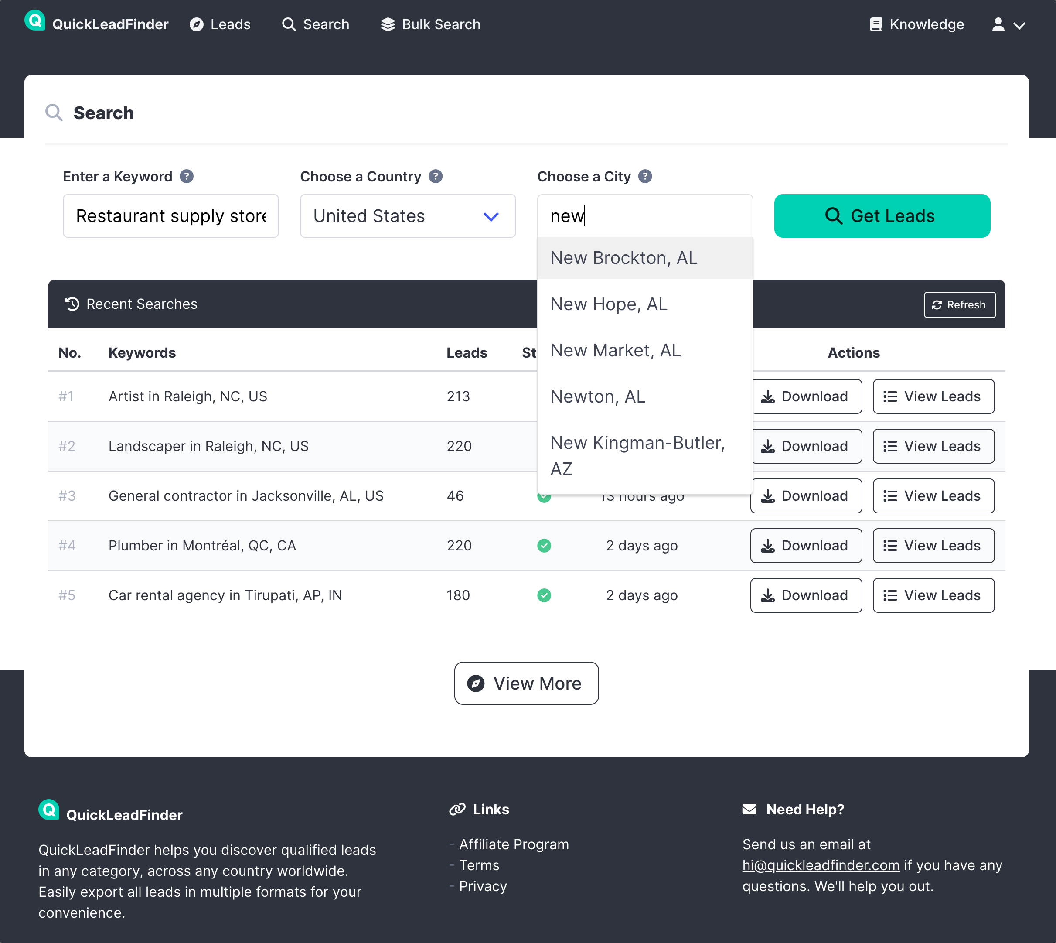This screenshot has width=1056, height=943.
Task: Select New Hope, AL from city suggestions
Action: pyautogui.click(x=609, y=304)
